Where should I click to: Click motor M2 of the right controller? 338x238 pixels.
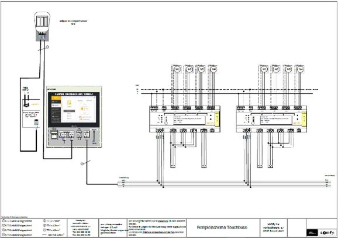click(276, 69)
